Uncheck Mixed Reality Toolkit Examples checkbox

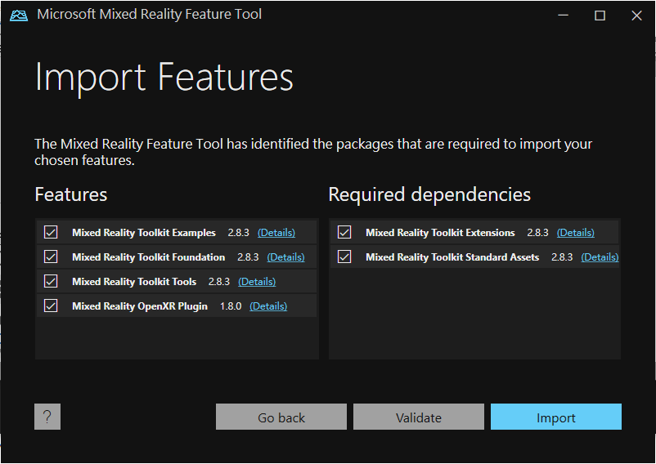point(51,233)
